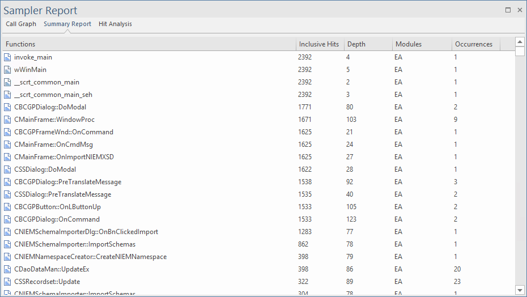Viewport: 527px width, 297px height.
Task: Maximize the Sampler Report window
Action: [508, 10]
